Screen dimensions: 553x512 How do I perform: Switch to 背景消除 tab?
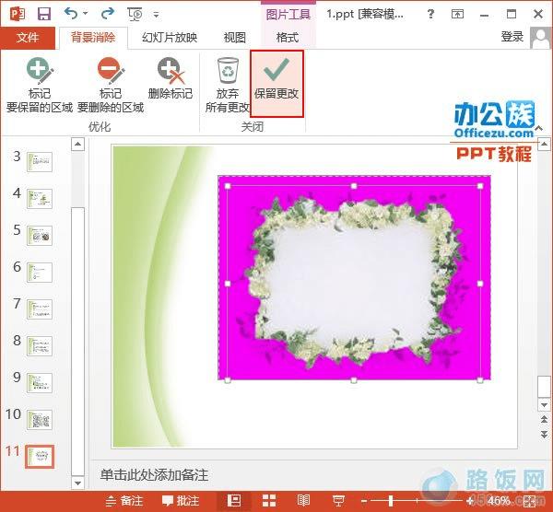coord(93,37)
